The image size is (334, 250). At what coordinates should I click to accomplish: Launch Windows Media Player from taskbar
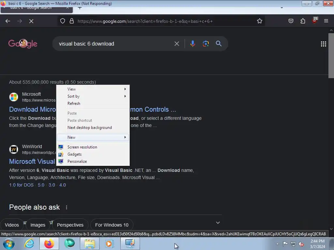point(110,243)
